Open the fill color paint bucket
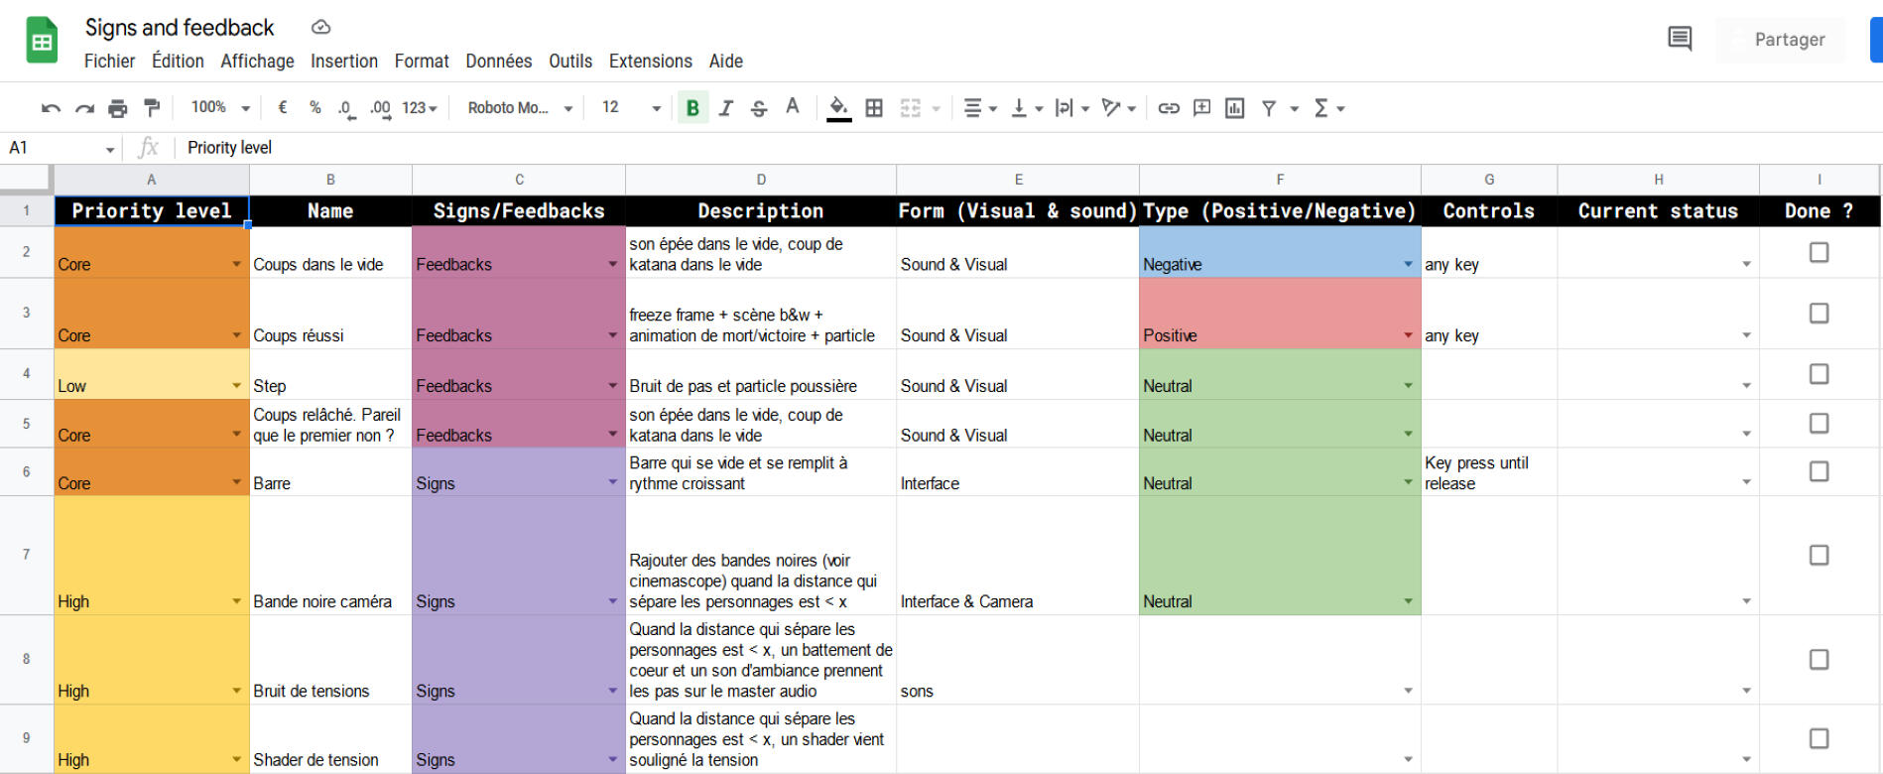The height and width of the screenshot is (774, 1883). (838, 108)
